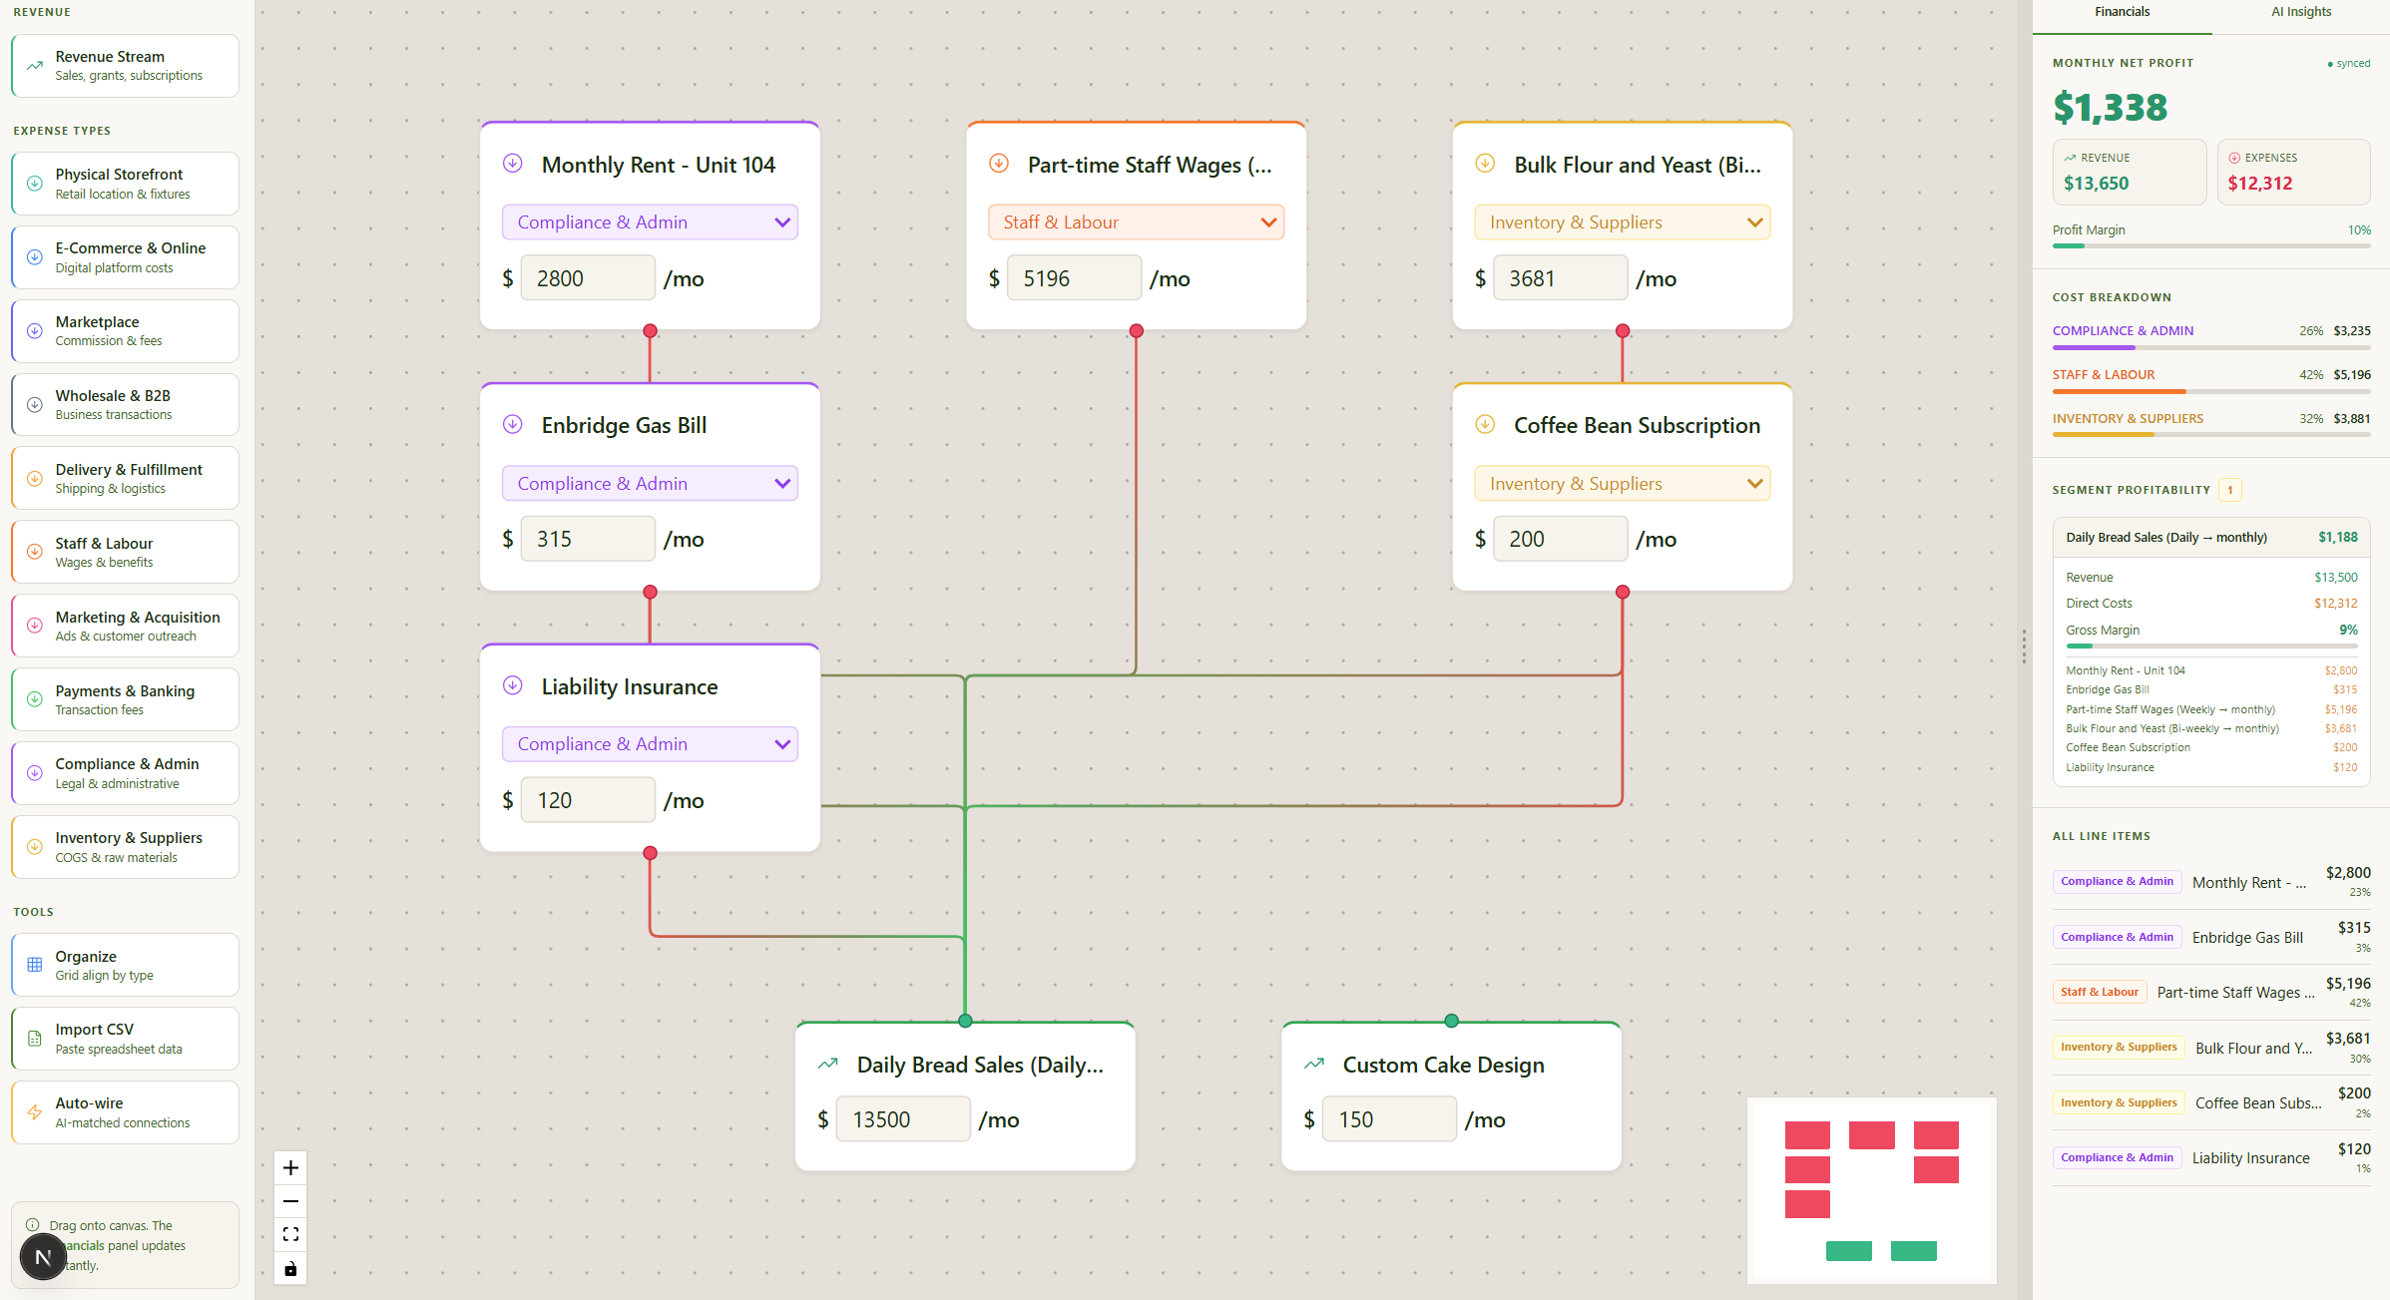Open Part-time Staff Wages category dropdown
Screen dimensions: 2390x1300
pyautogui.click(x=1136, y=222)
